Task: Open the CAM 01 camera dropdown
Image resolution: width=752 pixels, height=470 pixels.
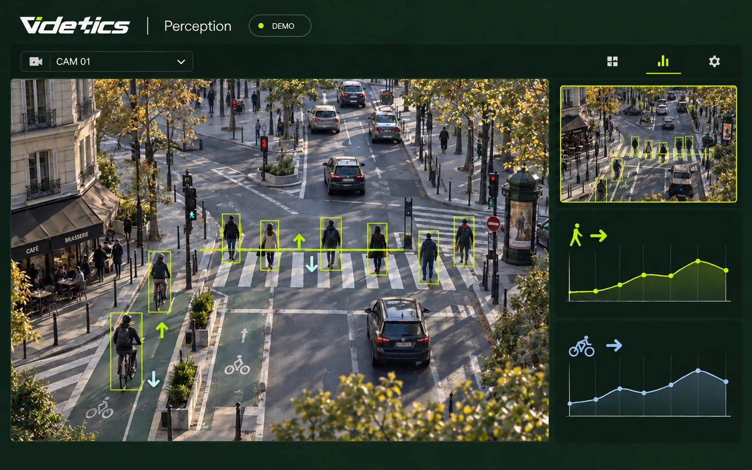Action: pyautogui.click(x=107, y=62)
